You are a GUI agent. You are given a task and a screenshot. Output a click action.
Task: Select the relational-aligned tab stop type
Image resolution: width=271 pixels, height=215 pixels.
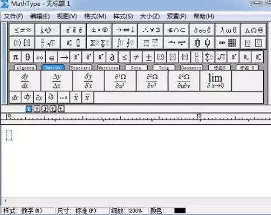pos(53,109)
